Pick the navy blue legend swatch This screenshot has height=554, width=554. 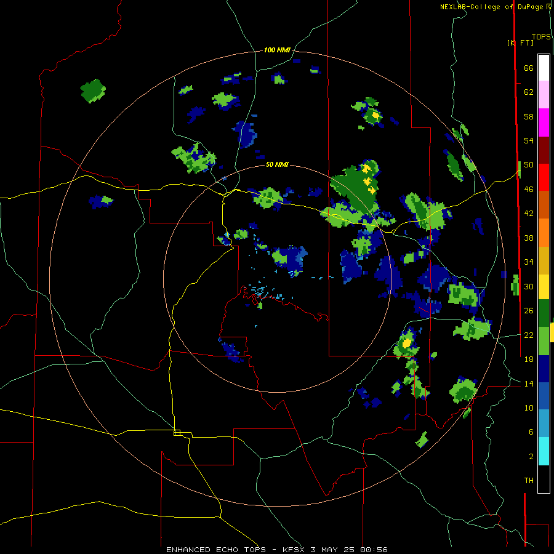click(544, 369)
